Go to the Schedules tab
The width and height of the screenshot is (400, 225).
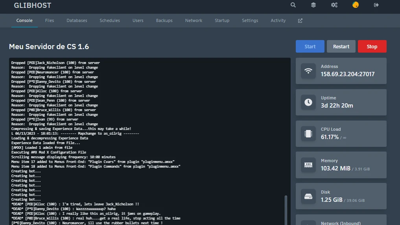(x=110, y=20)
